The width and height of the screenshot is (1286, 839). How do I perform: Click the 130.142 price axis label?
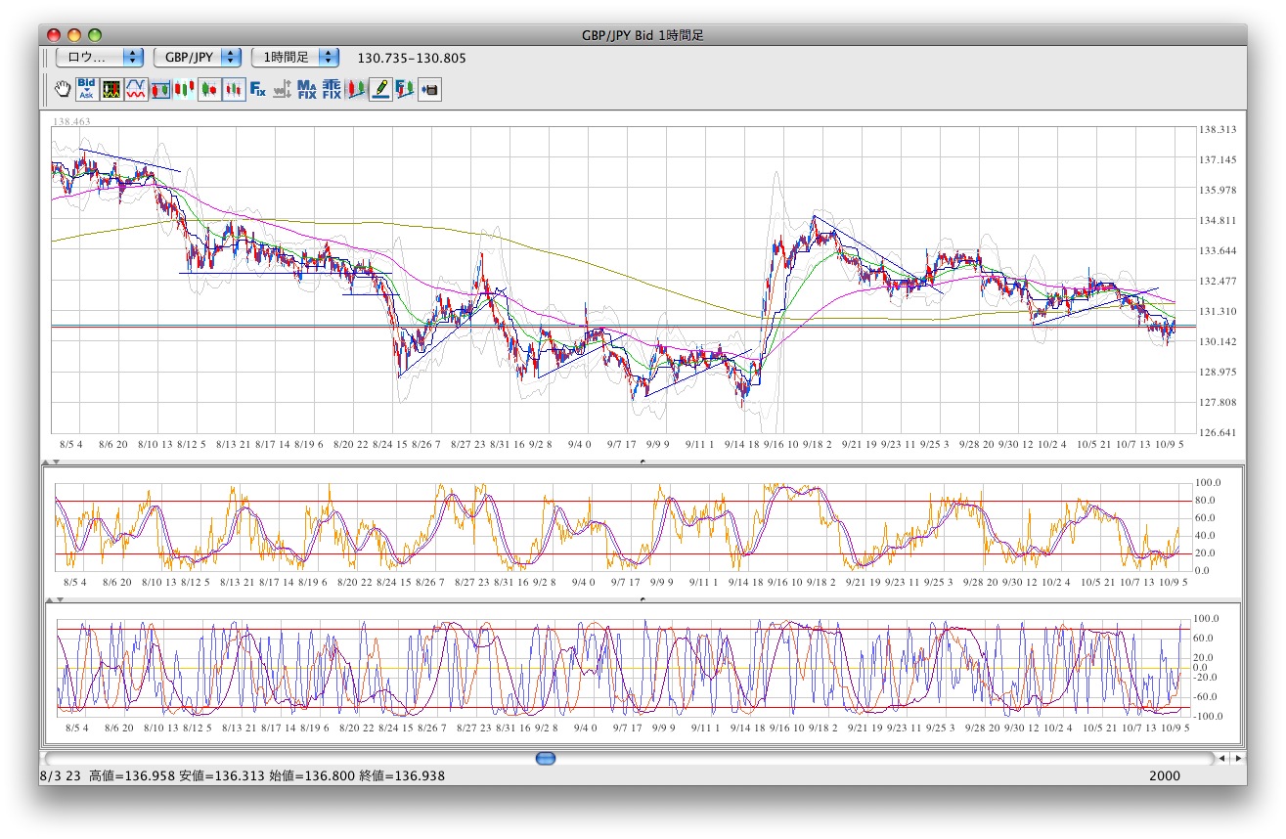coord(1219,342)
